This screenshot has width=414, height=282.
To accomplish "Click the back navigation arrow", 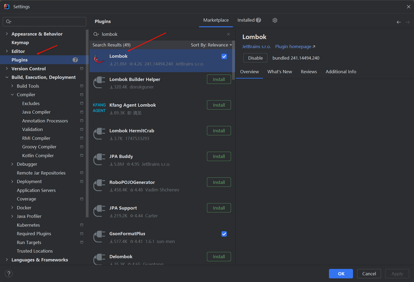I will point(398,22).
